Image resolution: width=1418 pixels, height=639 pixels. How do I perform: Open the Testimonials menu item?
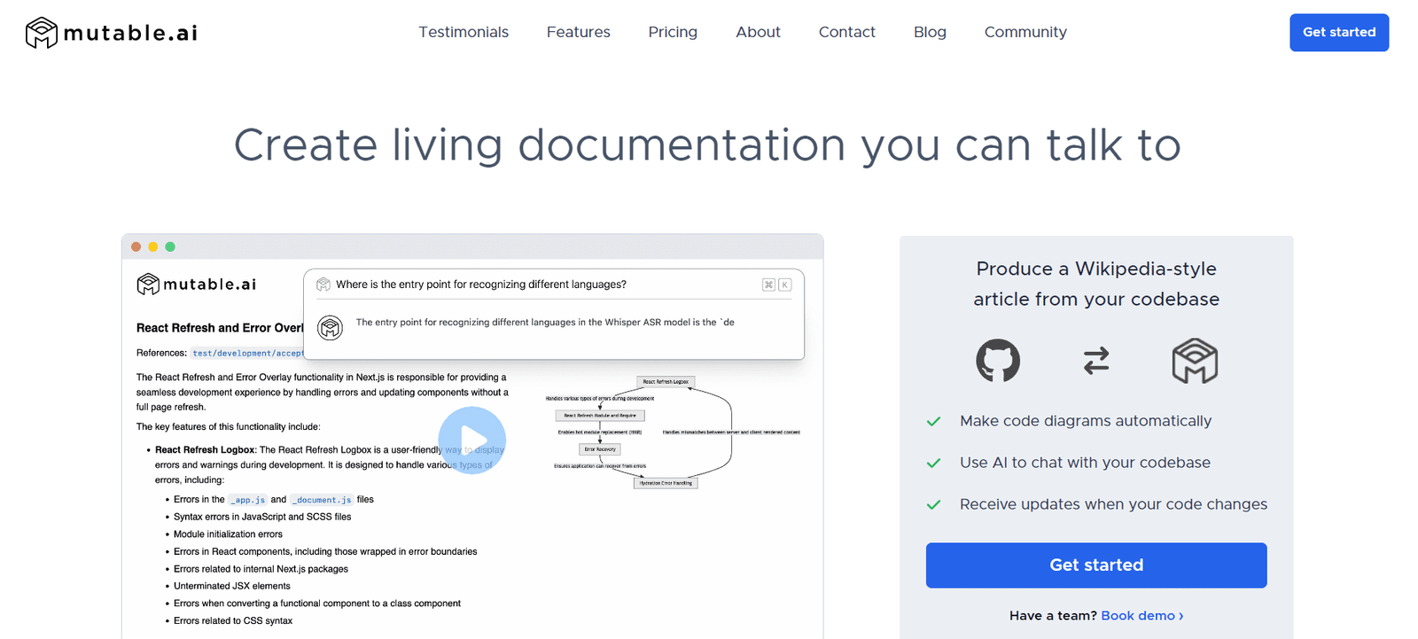pos(464,32)
